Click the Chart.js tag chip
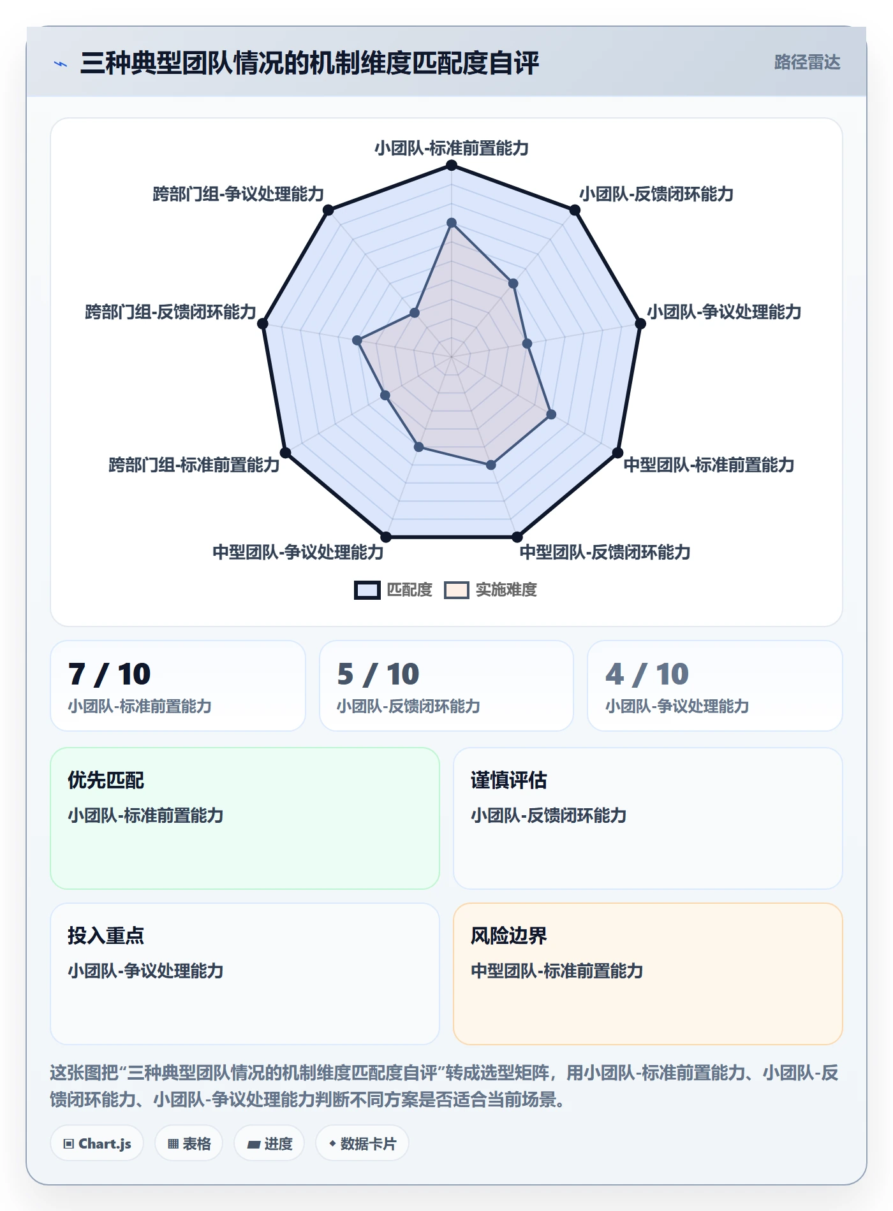The height and width of the screenshot is (1211, 893). point(97,1143)
